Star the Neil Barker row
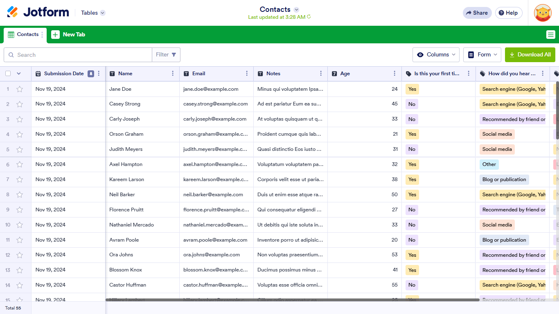 point(20,195)
